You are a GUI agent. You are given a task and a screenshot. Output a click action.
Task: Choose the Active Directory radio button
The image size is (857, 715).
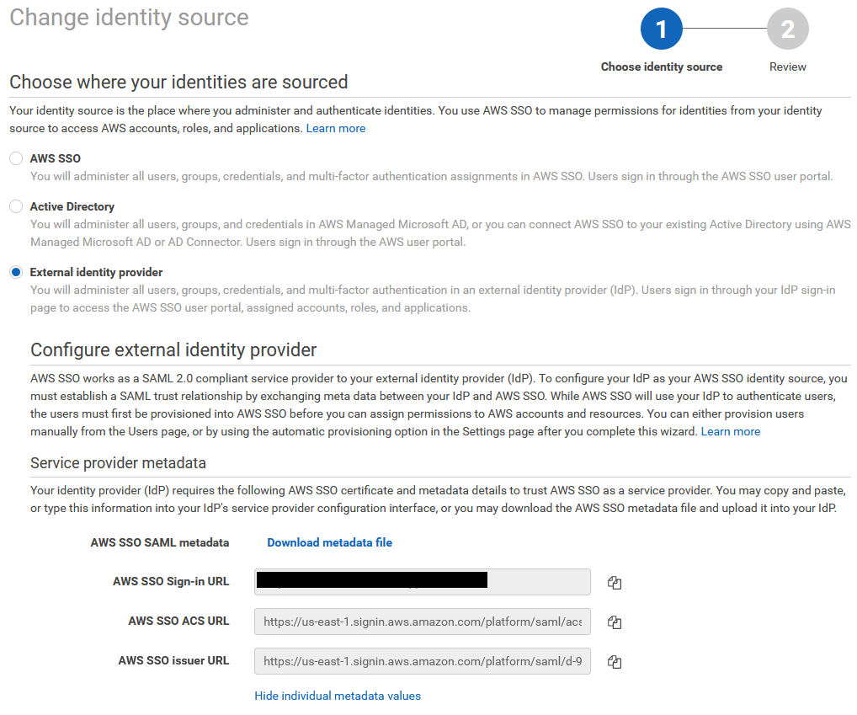(16, 206)
